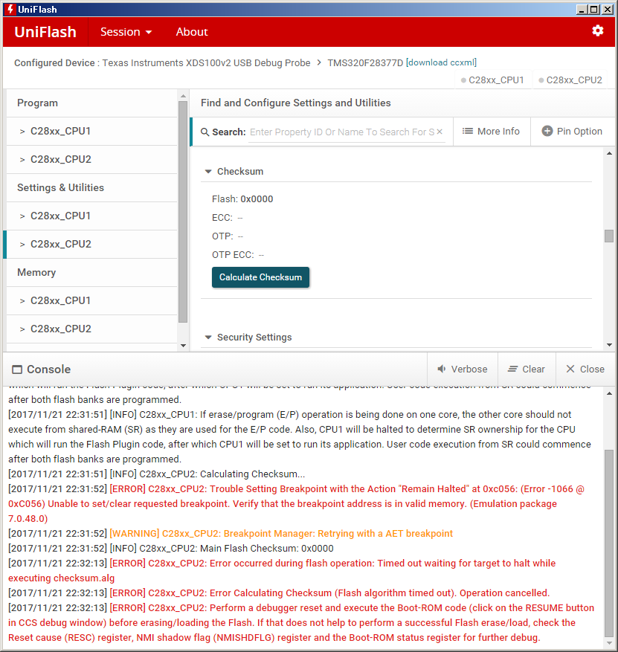This screenshot has width=618, height=652.
Task: Minimize the UniFlash window
Action: (582, 9)
